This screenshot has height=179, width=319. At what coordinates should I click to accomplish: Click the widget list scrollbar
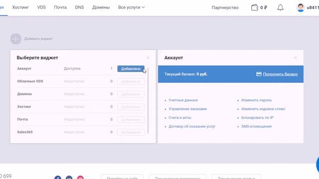point(148,100)
